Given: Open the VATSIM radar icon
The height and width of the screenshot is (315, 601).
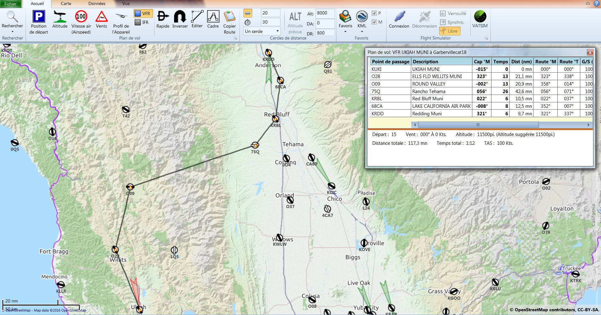Looking at the screenshot, I should click(x=480, y=16).
